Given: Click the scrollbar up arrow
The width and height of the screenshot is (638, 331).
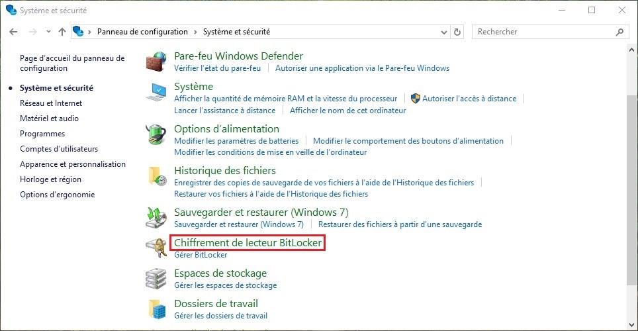Looking at the screenshot, I should tap(631, 50).
